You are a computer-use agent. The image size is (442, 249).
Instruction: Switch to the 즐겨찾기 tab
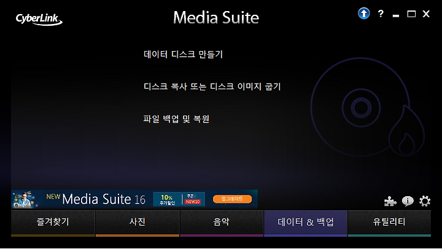pyautogui.click(x=53, y=223)
